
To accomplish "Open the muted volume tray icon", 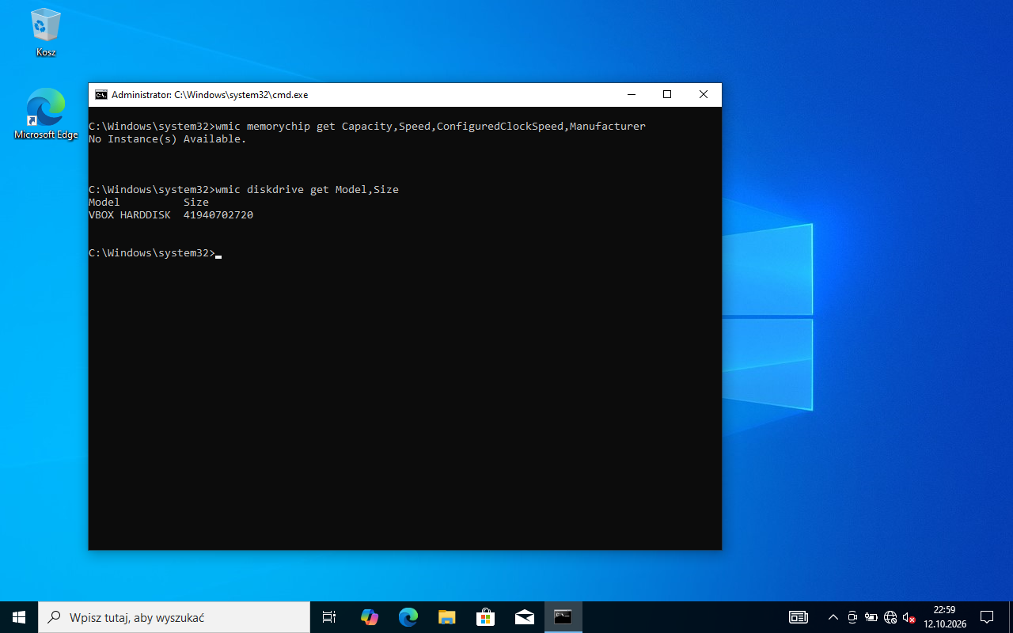I will (909, 617).
